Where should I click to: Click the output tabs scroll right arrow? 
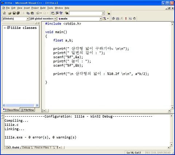[x=9, y=148]
